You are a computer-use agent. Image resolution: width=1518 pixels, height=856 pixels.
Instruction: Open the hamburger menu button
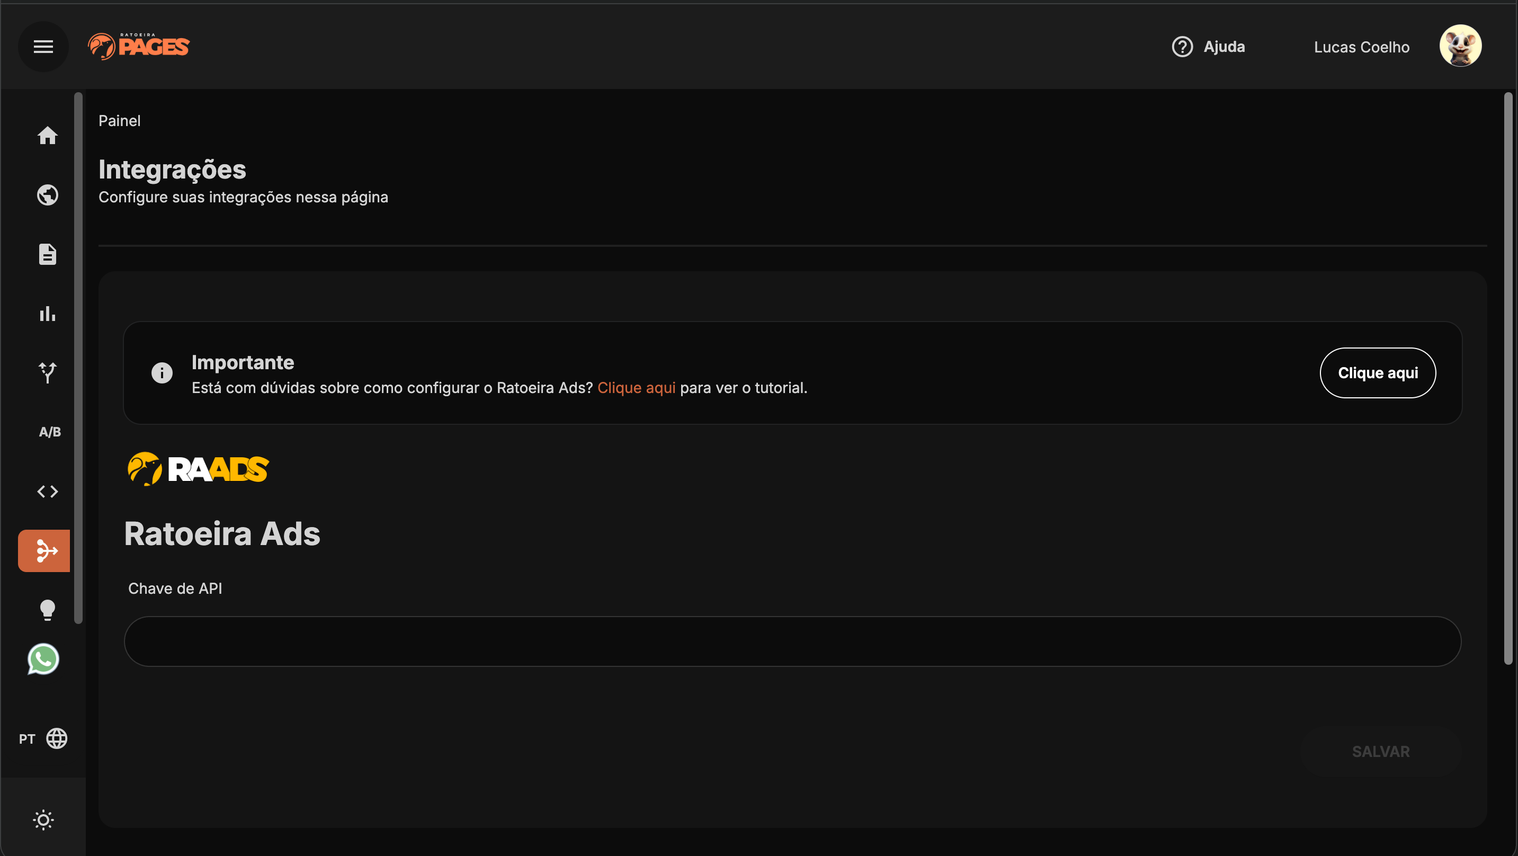pos(43,47)
